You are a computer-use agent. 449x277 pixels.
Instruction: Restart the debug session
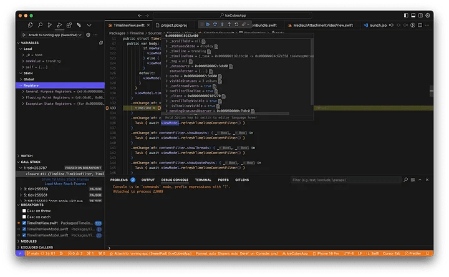236,24
